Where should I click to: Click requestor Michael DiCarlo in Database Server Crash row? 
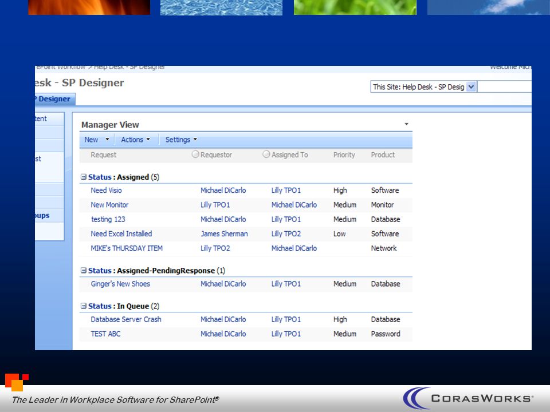(x=223, y=319)
